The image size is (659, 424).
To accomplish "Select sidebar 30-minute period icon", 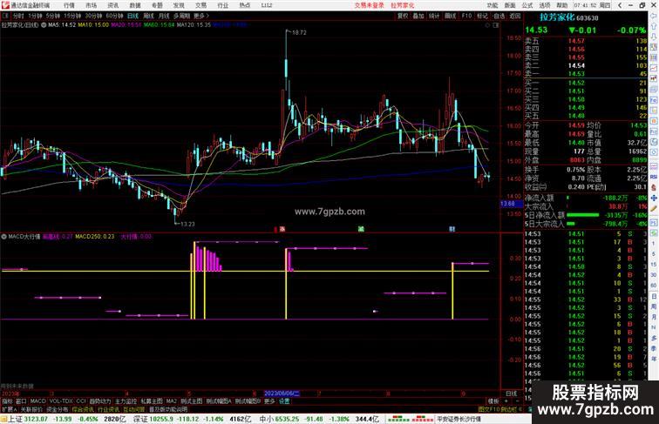I will pos(654,274).
